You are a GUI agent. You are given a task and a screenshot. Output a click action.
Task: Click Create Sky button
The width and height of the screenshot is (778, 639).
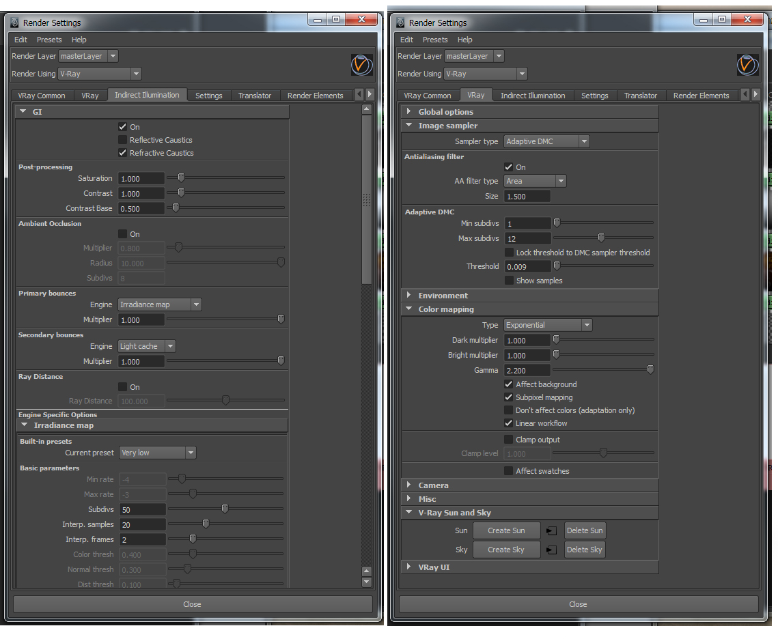click(x=506, y=550)
